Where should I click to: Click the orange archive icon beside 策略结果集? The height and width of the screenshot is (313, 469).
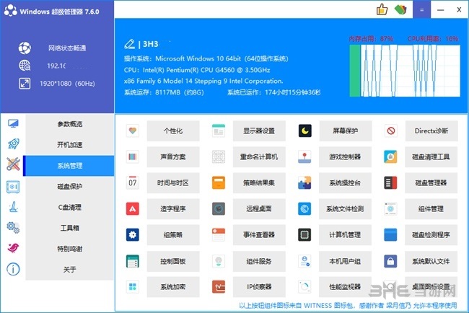pyautogui.click(x=219, y=182)
